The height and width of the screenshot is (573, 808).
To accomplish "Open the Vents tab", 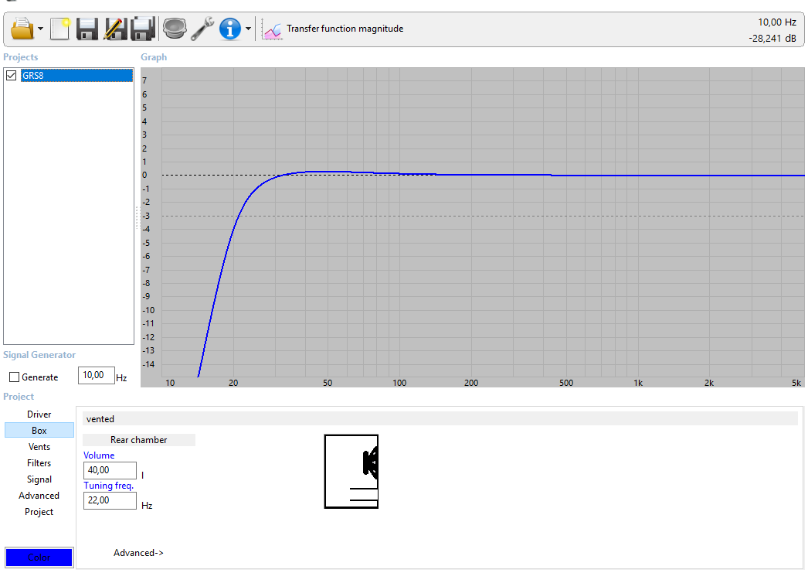I will click(x=39, y=447).
